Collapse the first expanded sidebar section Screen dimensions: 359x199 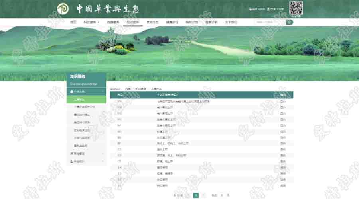tap(103, 92)
